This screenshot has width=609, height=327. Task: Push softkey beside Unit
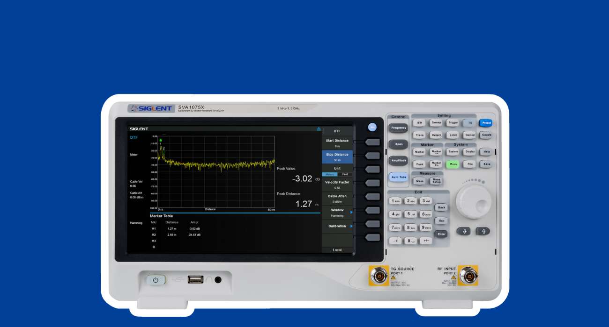[372, 169]
